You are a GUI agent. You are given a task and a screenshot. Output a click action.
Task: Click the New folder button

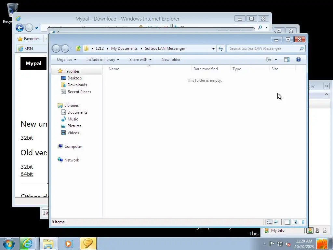(171, 60)
